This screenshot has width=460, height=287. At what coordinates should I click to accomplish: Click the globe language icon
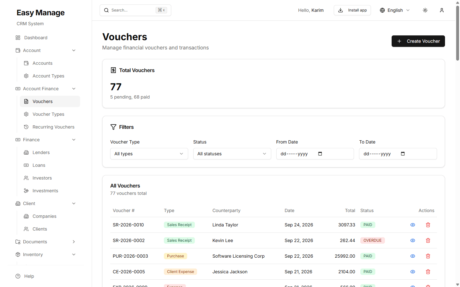click(382, 10)
